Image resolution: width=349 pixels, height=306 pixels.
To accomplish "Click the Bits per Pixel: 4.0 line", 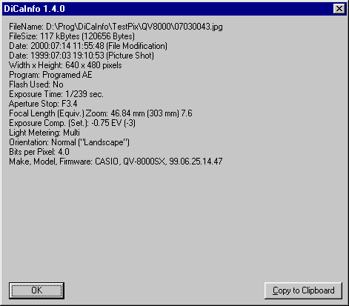I will click(39, 152).
